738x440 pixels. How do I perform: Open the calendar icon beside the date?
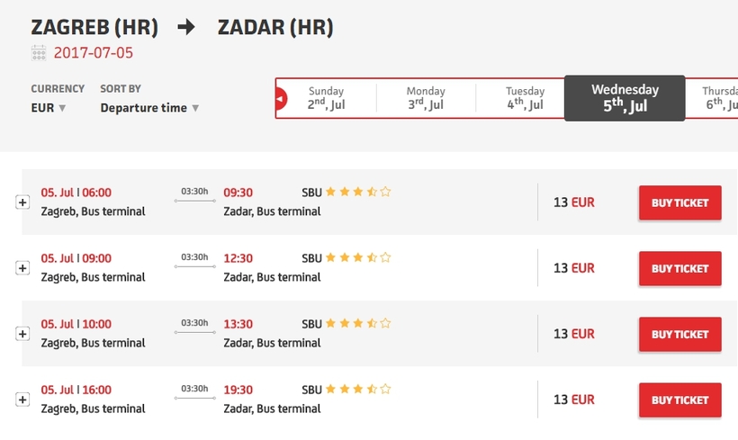click(39, 53)
